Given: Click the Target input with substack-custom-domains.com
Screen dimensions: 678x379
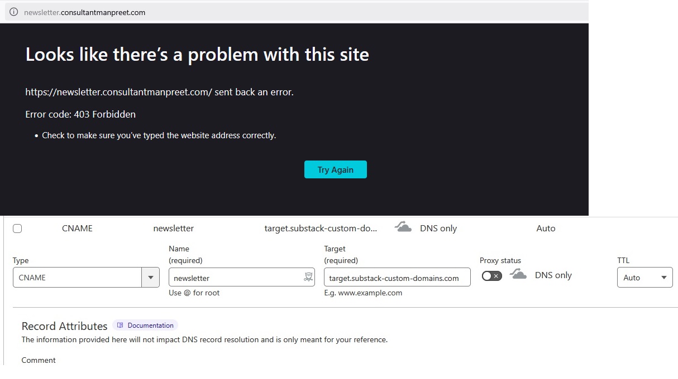Looking at the screenshot, I should pyautogui.click(x=397, y=278).
